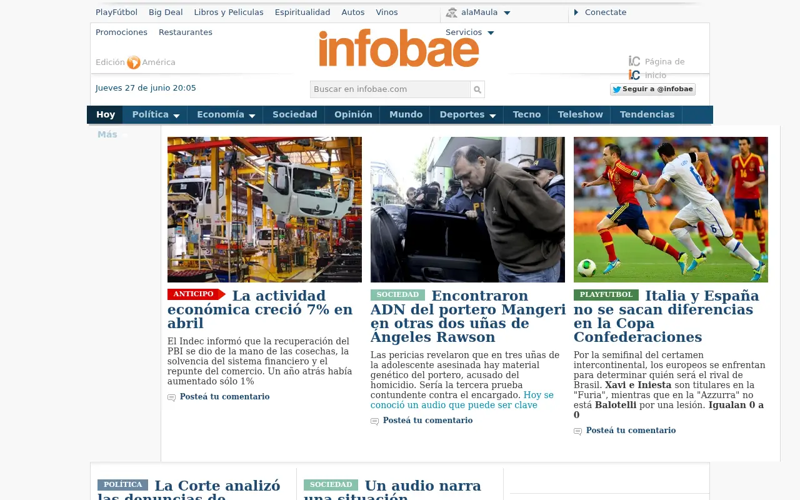Open the Espiritualidad link
The height and width of the screenshot is (500, 800).
[302, 12]
